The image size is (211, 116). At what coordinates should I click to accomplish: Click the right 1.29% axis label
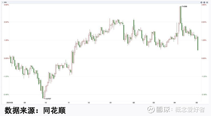coord(204,40)
